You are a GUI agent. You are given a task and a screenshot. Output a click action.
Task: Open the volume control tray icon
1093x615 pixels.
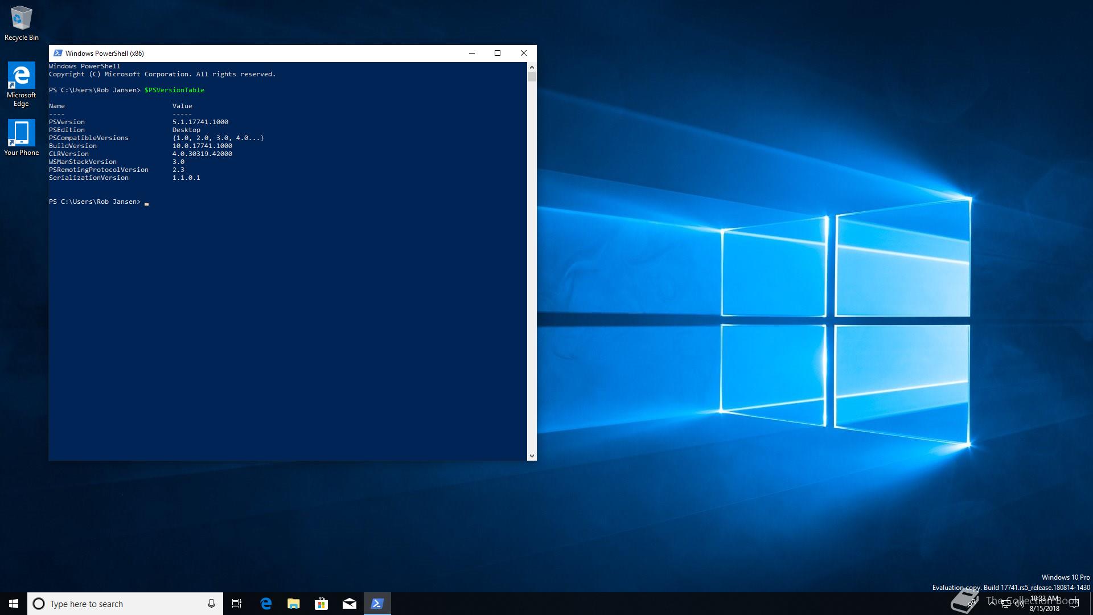click(x=1020, y=604)
